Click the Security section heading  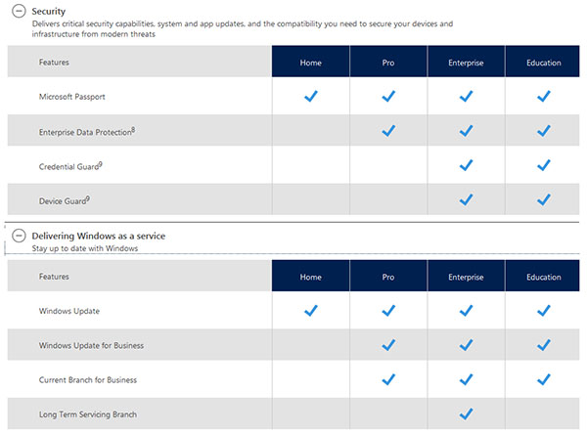click(x=49, y=11)
